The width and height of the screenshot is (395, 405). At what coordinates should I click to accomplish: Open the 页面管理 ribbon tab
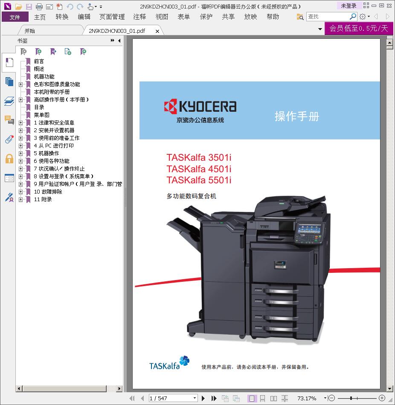coord(112,17)
